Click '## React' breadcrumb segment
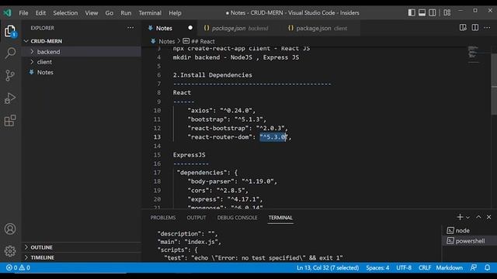The width and height of the screenshot is (497, 279). pos(203,41)
